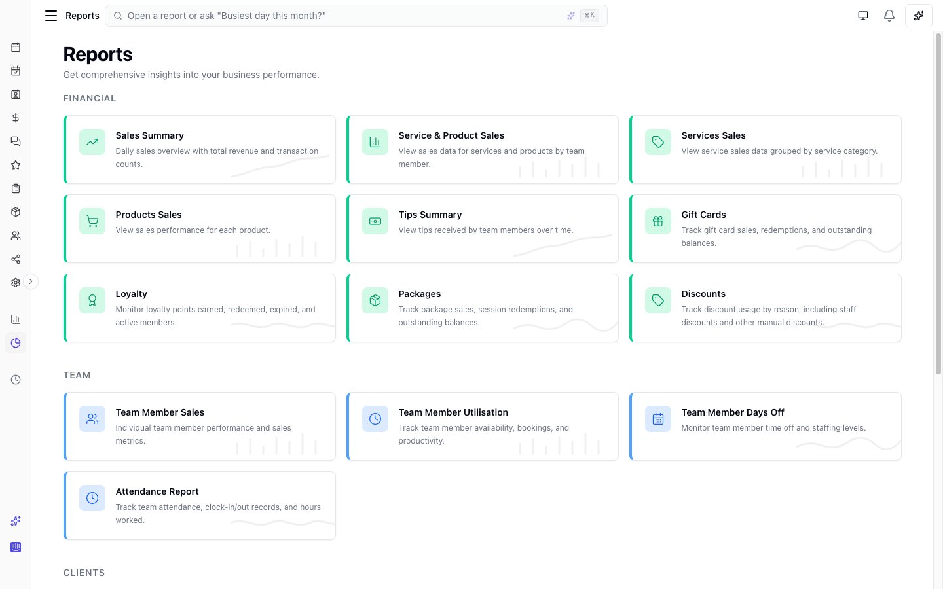
Task: Click the Sales Summary trend icon
Action: (92, 142)
